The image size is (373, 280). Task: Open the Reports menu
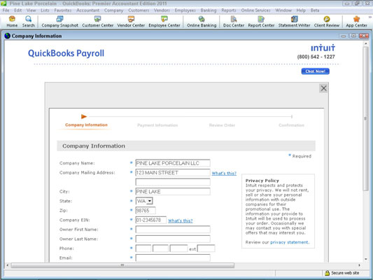click(x=229, y=10)
